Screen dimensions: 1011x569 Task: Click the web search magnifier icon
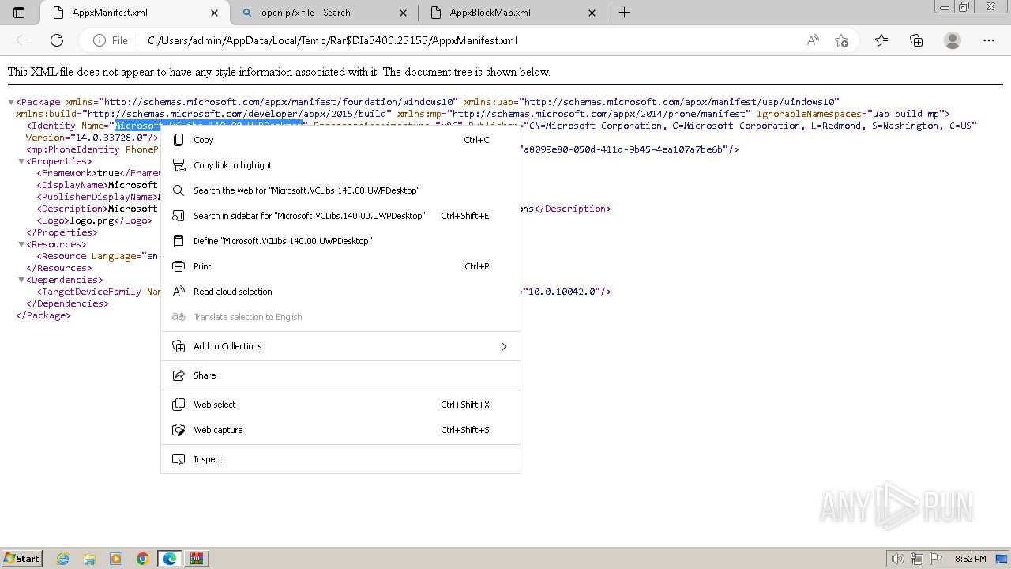pyautogui.click(x=179, y=190)
